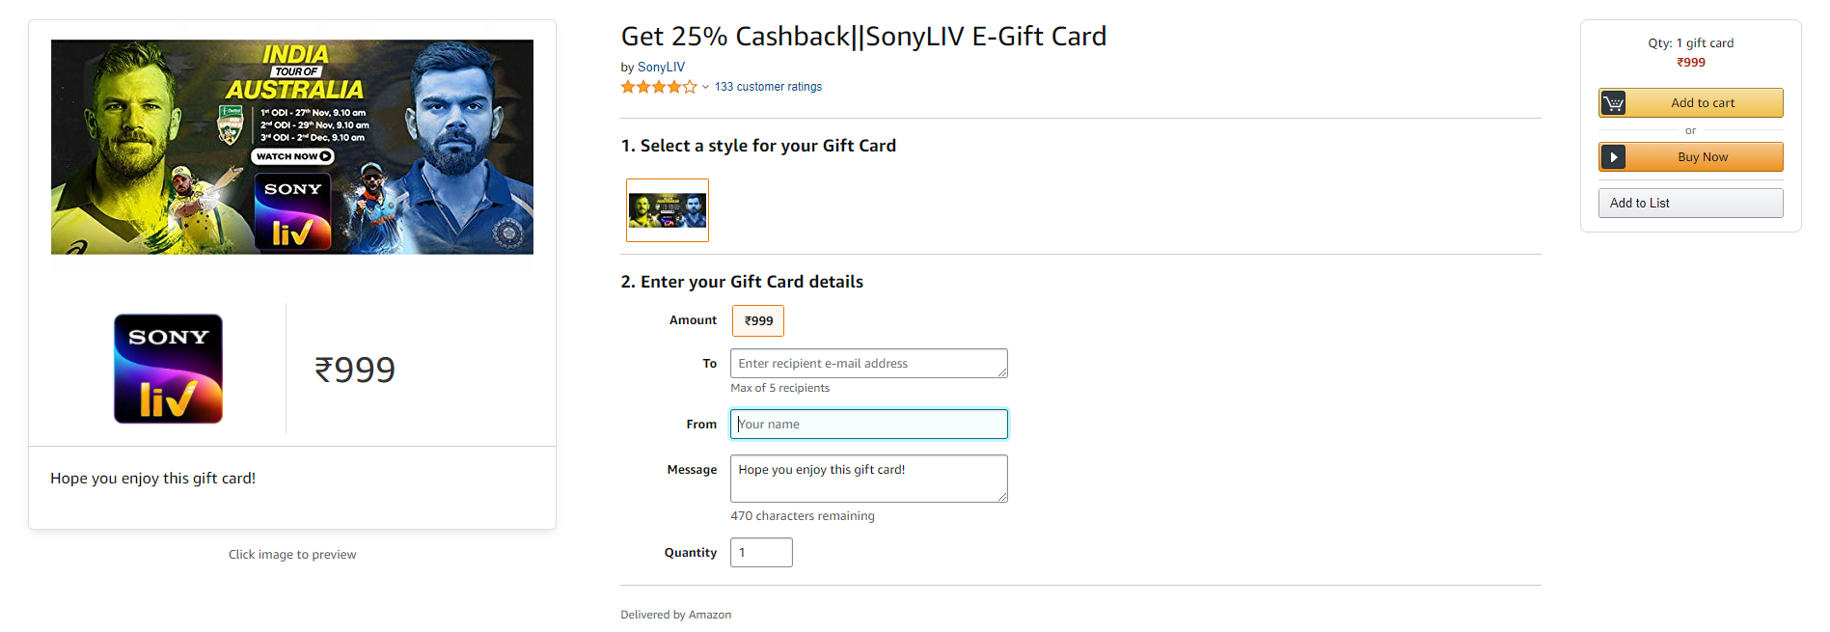Select the ₹999 amount option
Image resolution: width=1830 pixels, height=632 pixels.
pos(758,321)
